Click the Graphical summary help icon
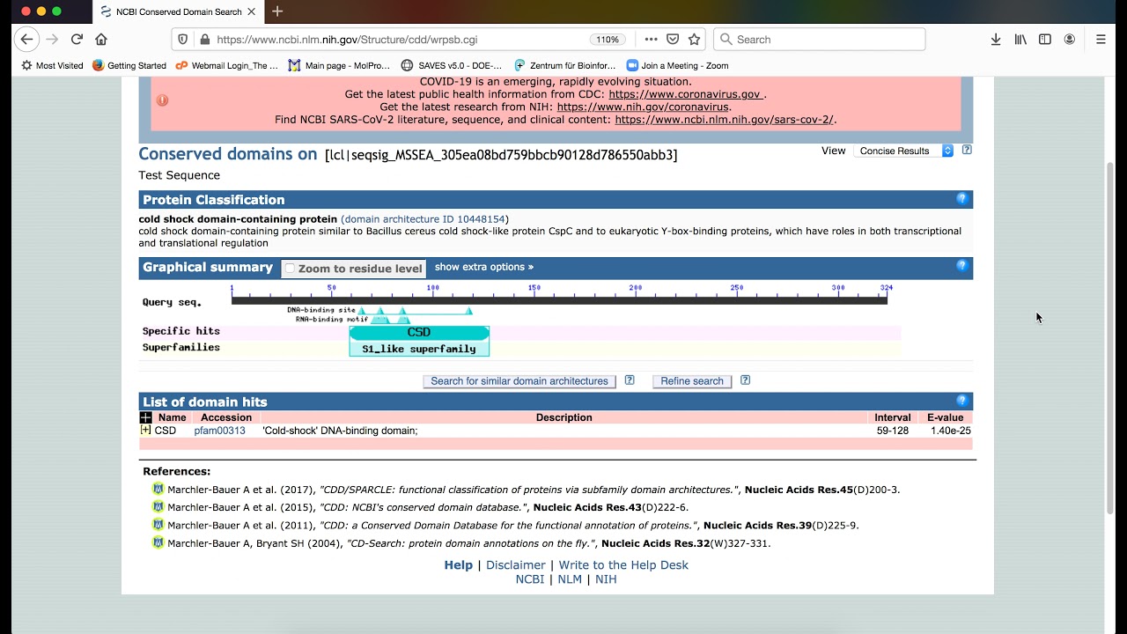The image size is (1127, 634). click(961, 266)
